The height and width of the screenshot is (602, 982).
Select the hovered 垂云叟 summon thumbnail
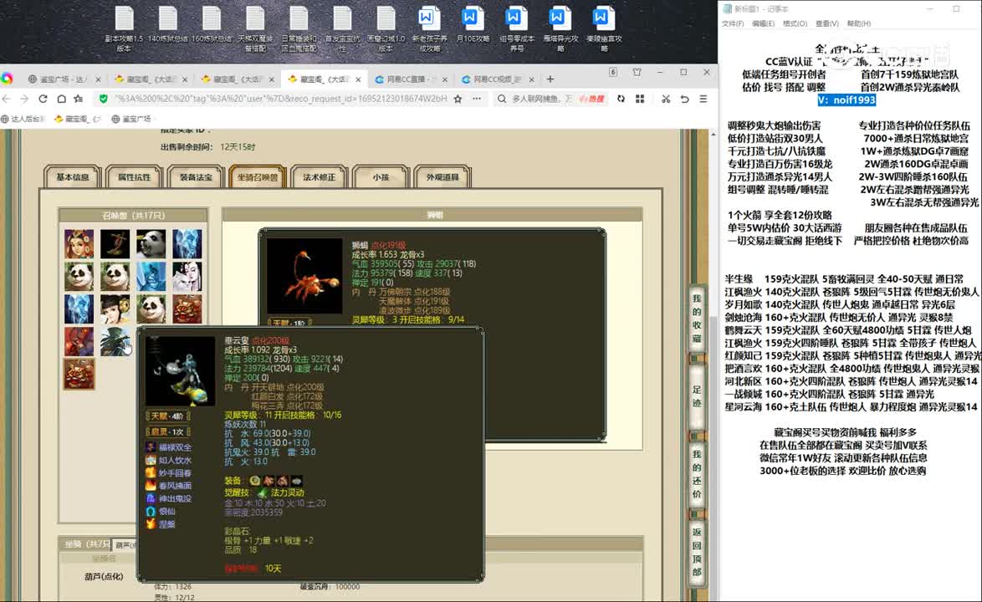coord(115,341)
